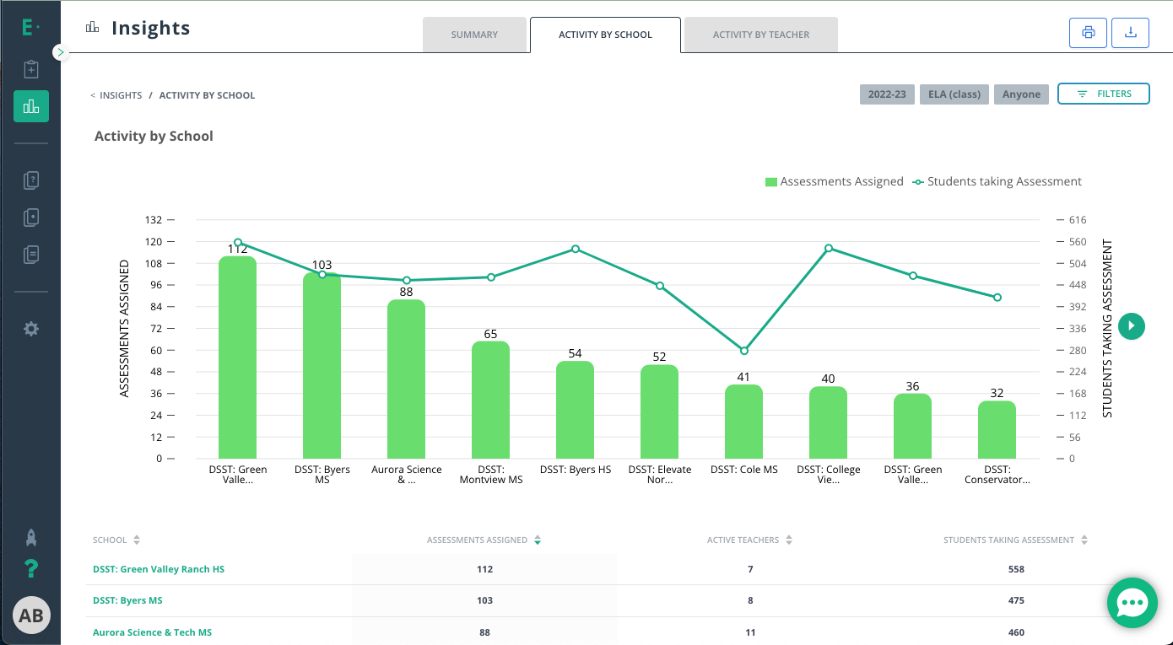Image resolution: width=1173 pixels, height=645 pixels.
Task: Select the Insights bar chart sidebar icon
Action: click(x=31, y=106)
